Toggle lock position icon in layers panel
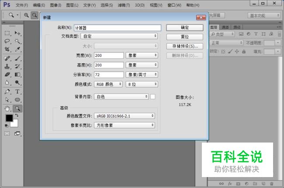The width and height of the screenshot is (284, 188). tap(237, 52)
